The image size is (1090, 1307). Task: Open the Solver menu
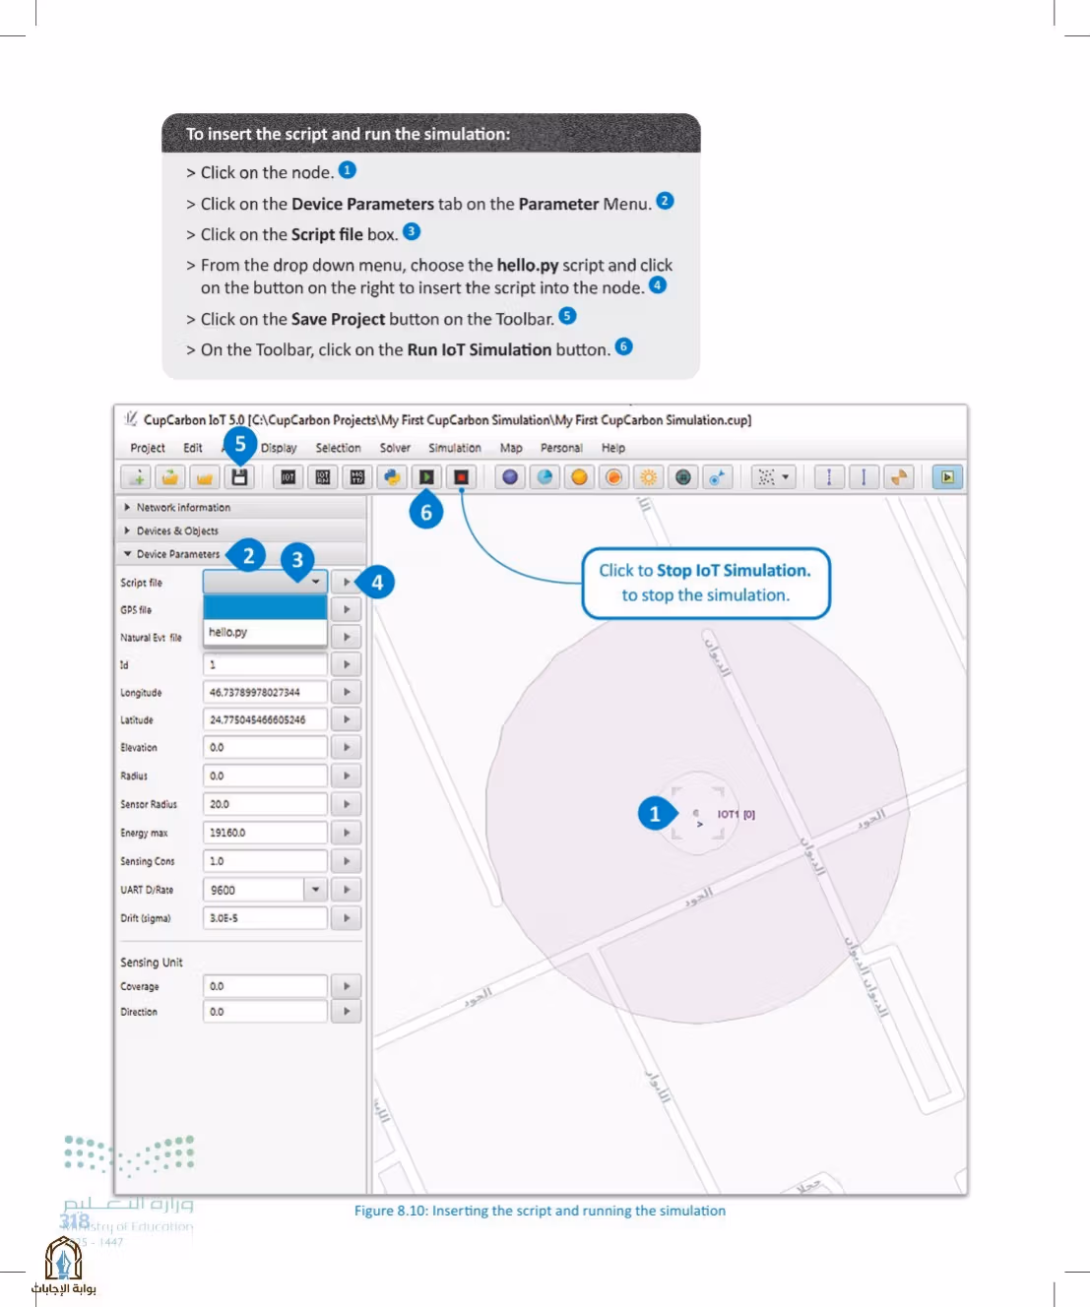[x=395, y=448]
